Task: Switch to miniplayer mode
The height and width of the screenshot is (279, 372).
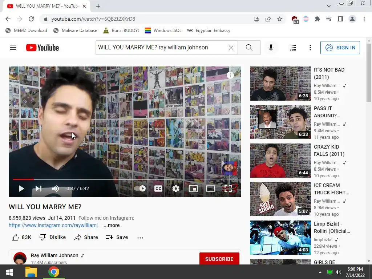Action: coord(193,189)
